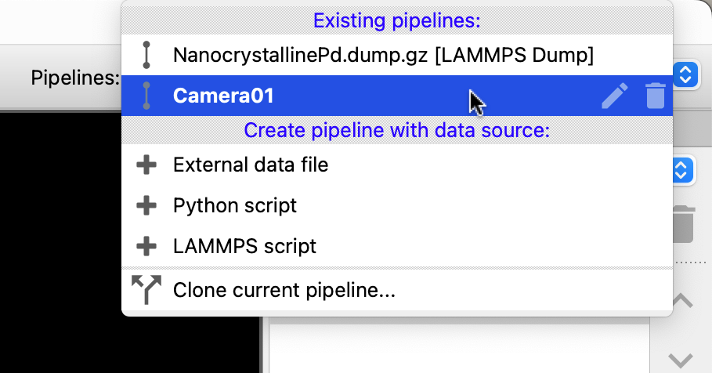This screenshot has width=712, height=373.
Task: Click the plus icon next to External data file
Action: 146,165
